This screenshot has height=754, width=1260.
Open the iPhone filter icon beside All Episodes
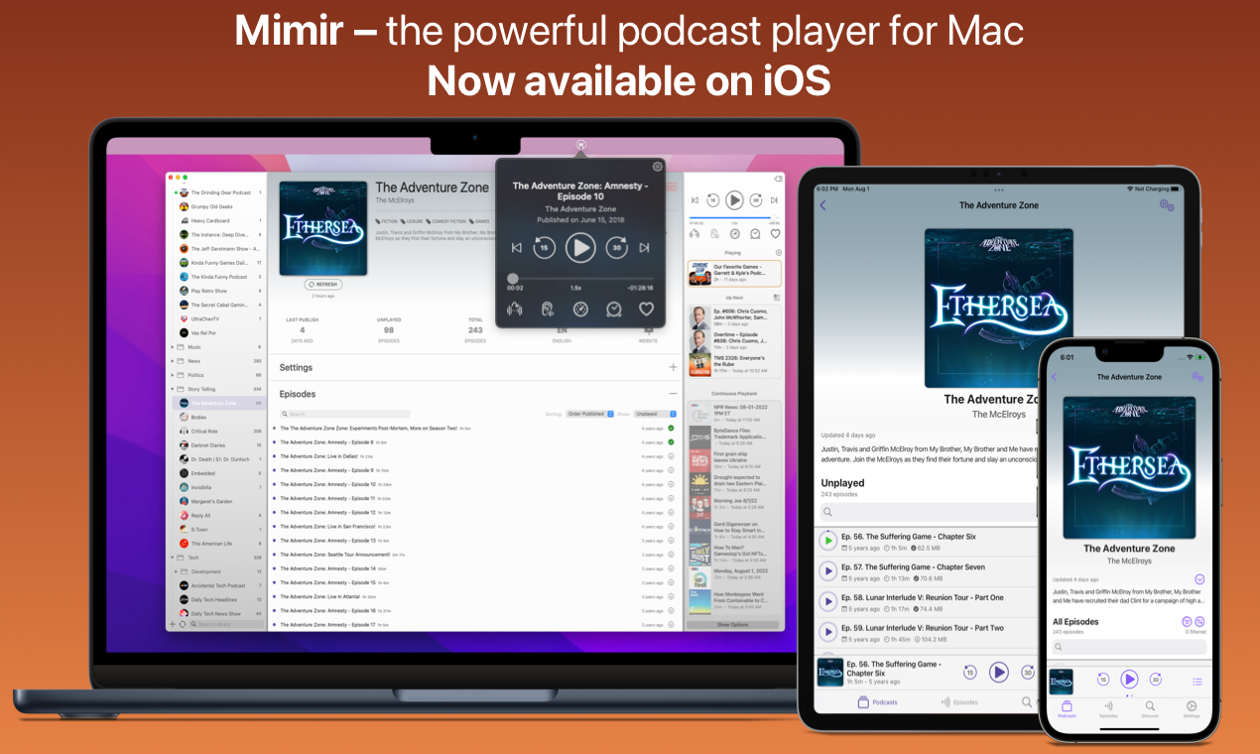pyautogui.click(x=1187, y=622)
